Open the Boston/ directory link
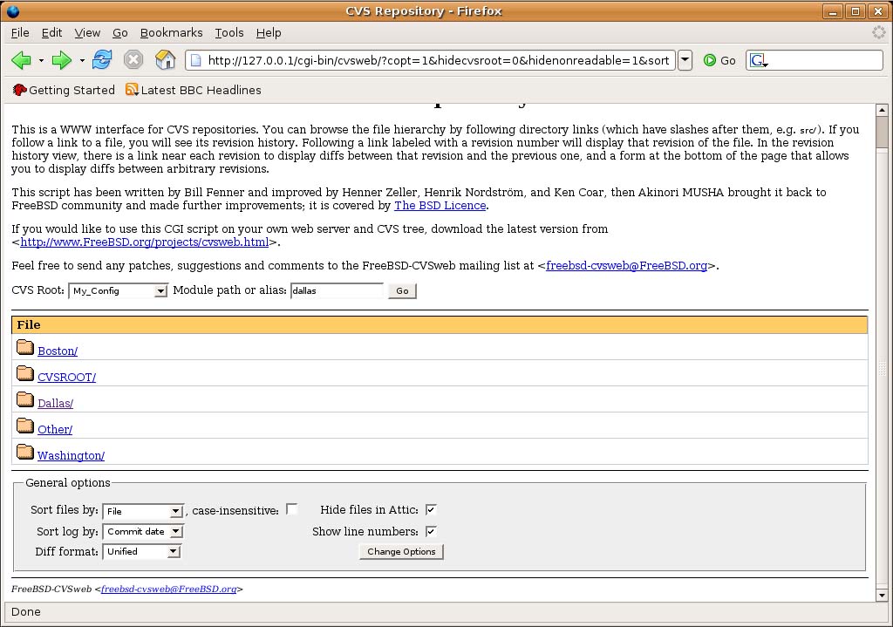 (58, 351)
